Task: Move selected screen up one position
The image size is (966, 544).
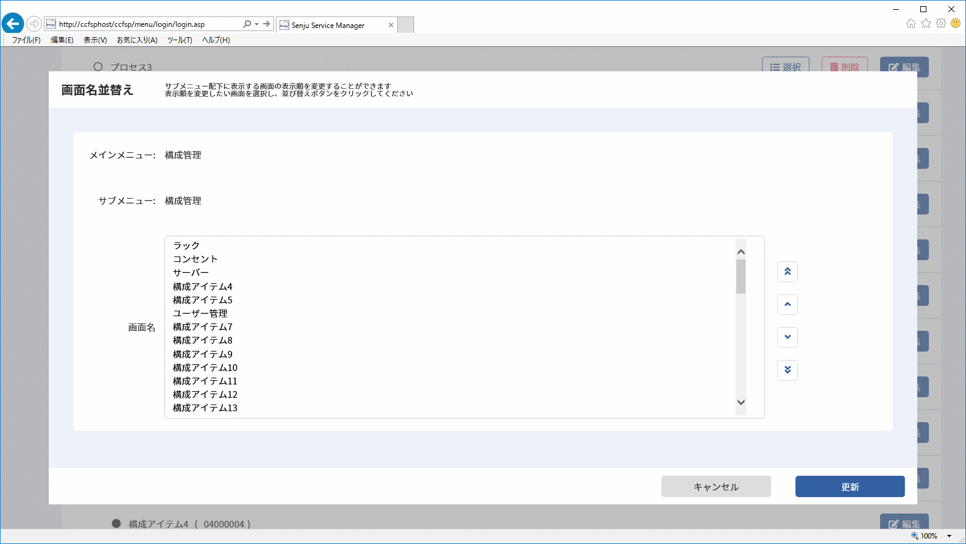Action: tap(788, 305)
